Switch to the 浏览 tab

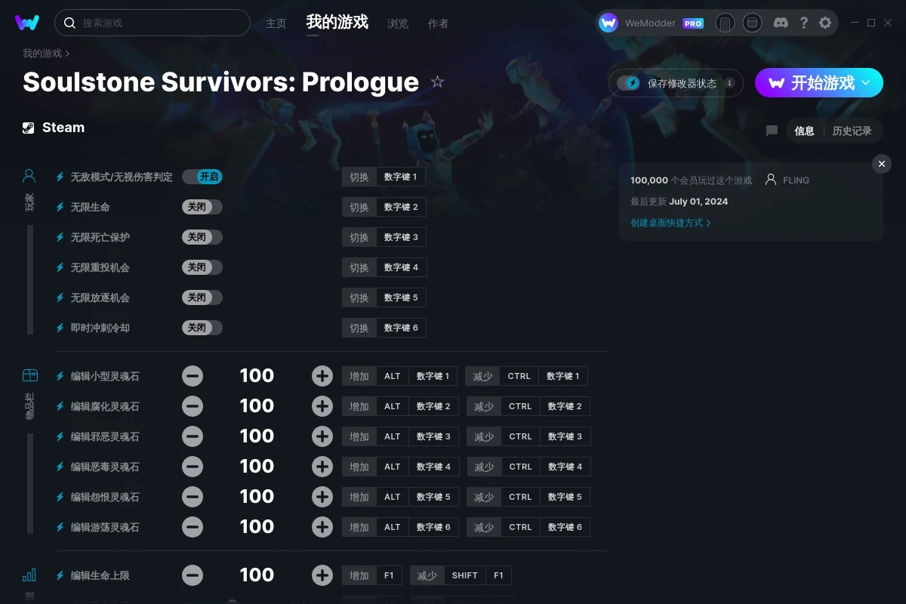pos(398,23)
